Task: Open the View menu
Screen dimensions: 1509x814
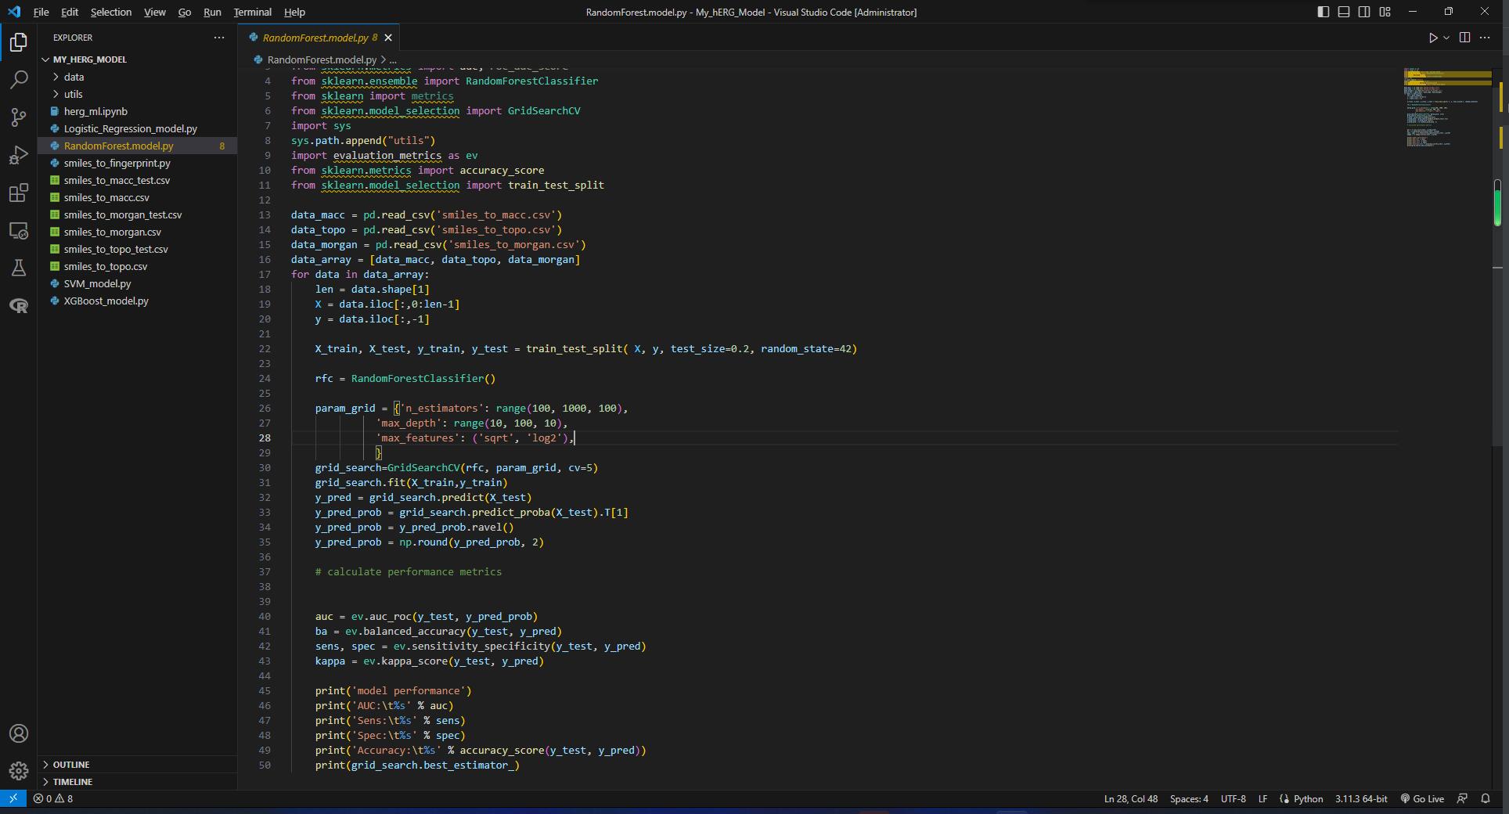Action: (155, 12)
